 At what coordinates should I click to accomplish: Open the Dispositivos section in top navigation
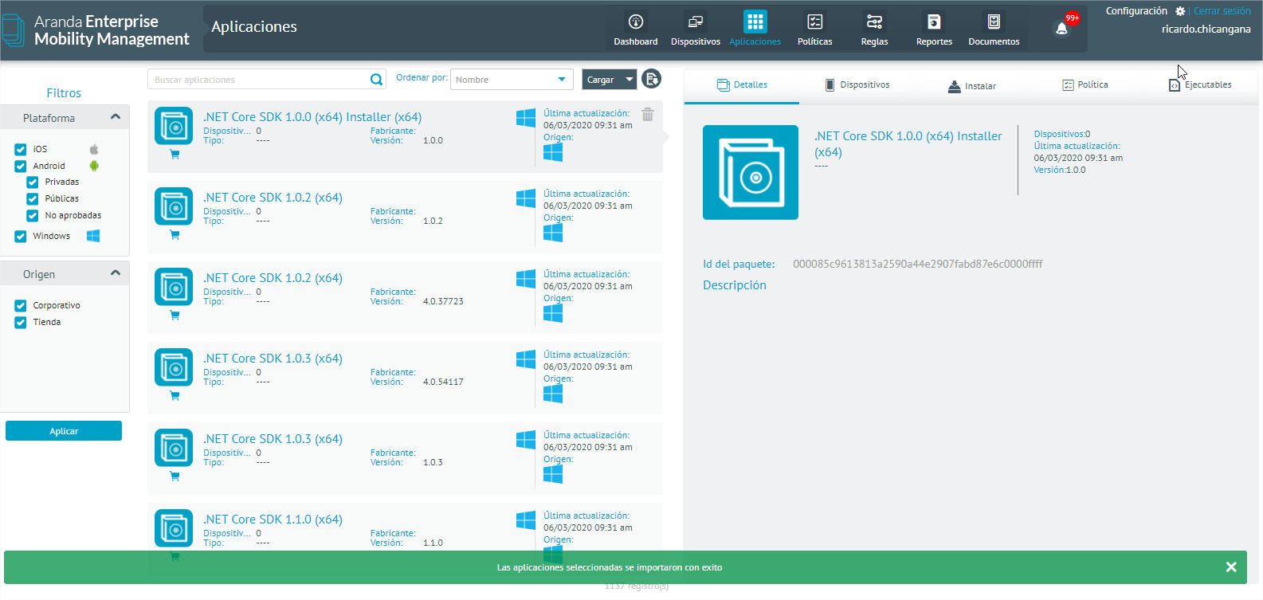(695, 29)
